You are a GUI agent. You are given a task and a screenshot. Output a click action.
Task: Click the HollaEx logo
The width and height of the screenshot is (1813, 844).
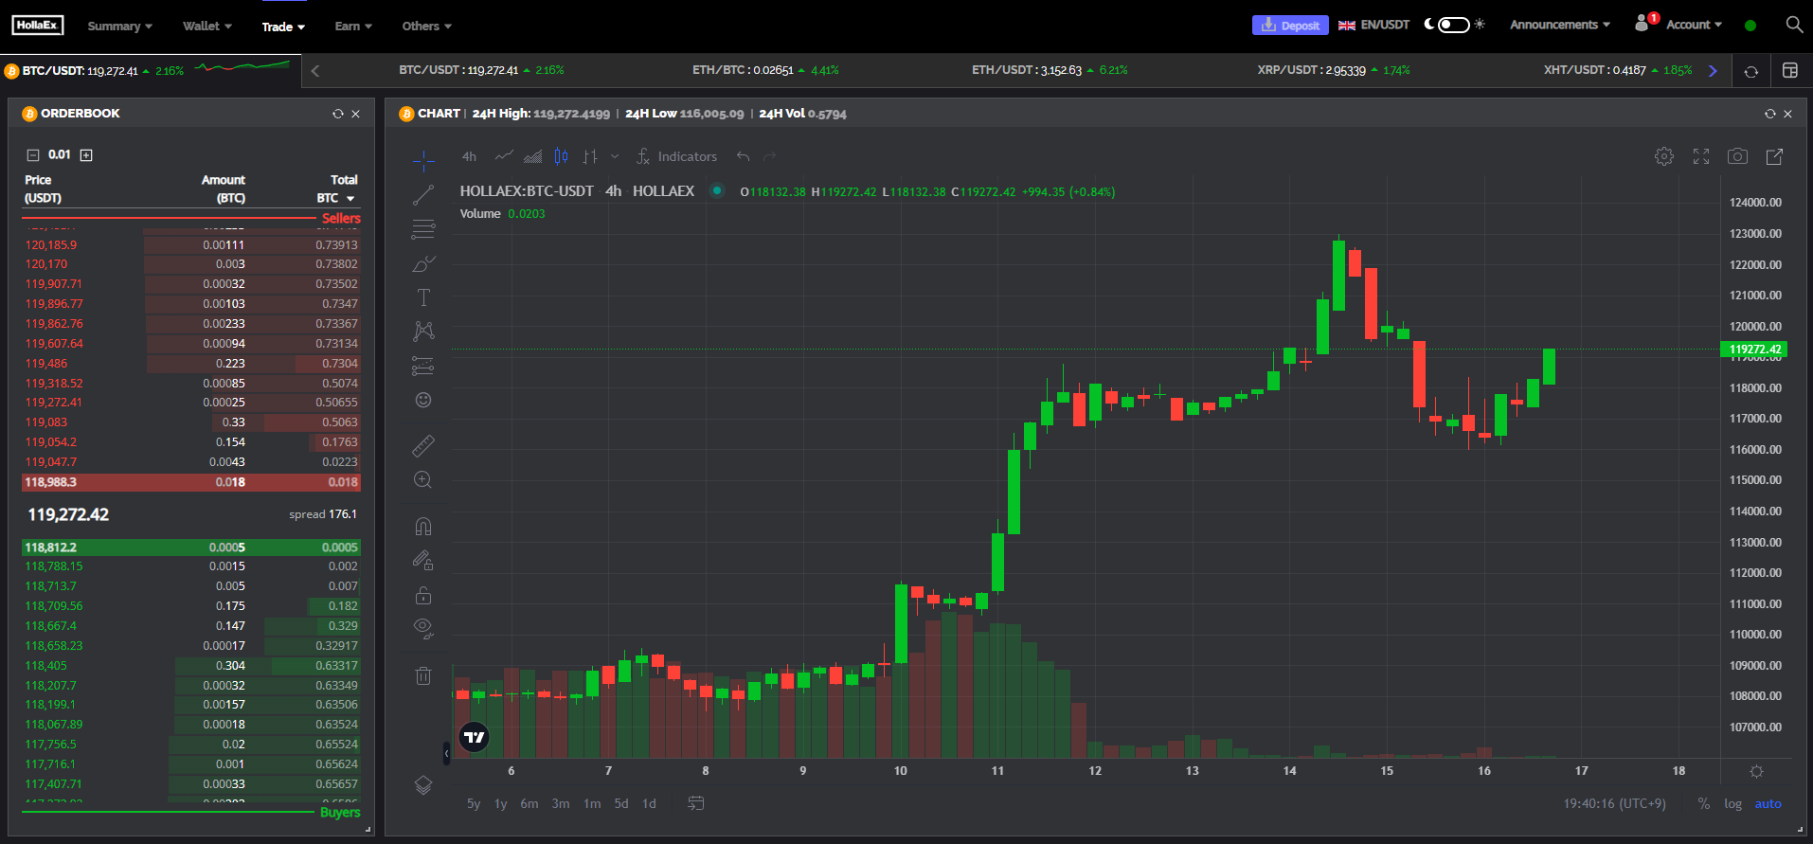(x=38, y=26)
